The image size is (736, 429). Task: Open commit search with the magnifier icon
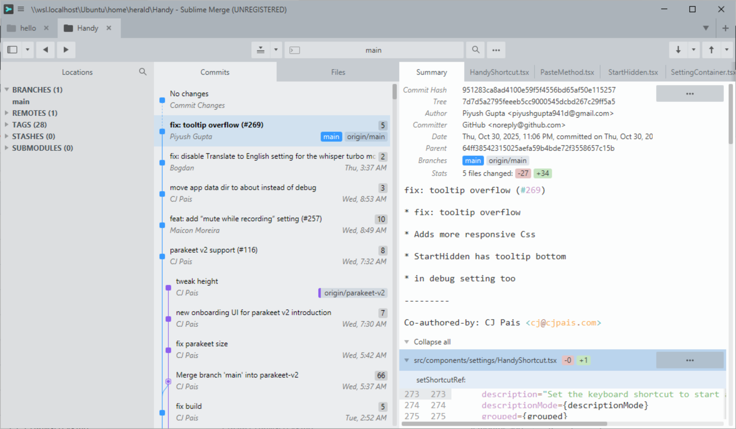coord(475,50)
